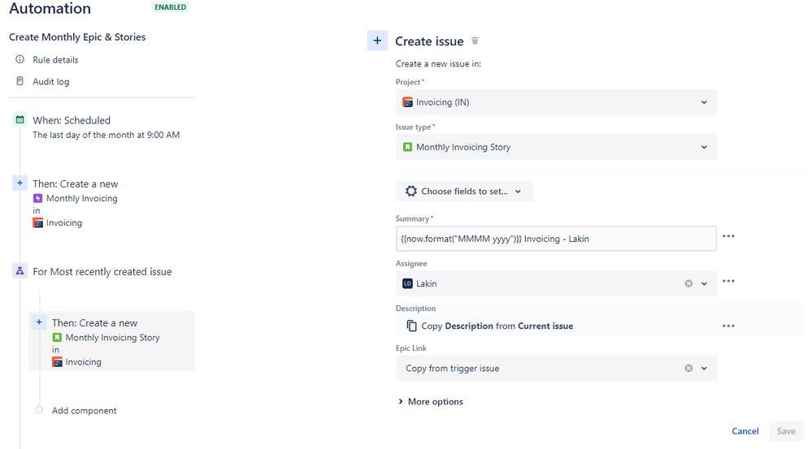Open the Project dropdown showing Invoicing (IN)
Viewport: 812px width, 449px height.
pos(556,102)
